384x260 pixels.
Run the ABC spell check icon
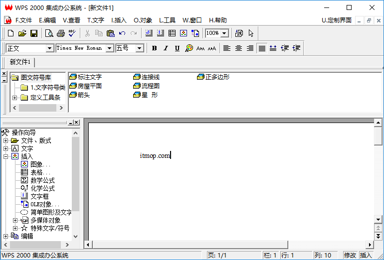pyautogui.click(x=72, y=33)
